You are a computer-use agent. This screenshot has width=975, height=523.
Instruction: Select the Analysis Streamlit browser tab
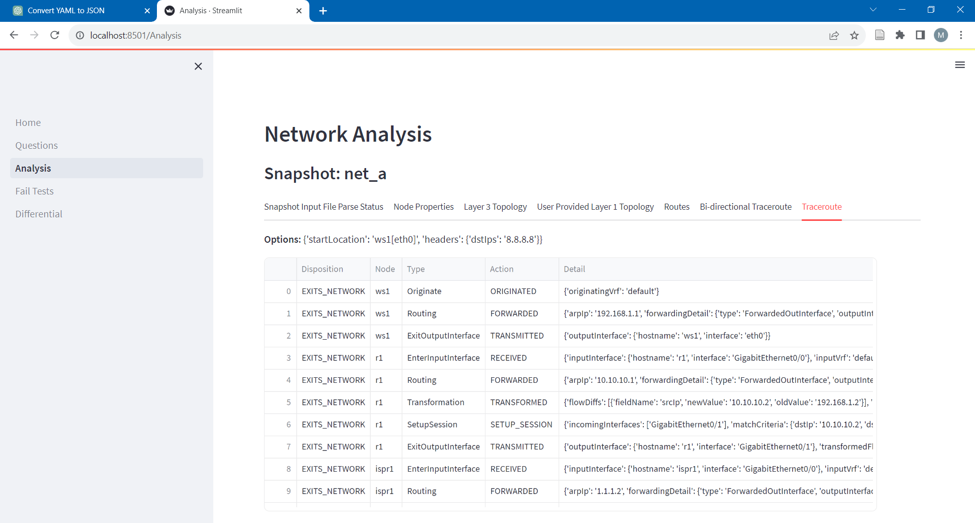(234, 11)
